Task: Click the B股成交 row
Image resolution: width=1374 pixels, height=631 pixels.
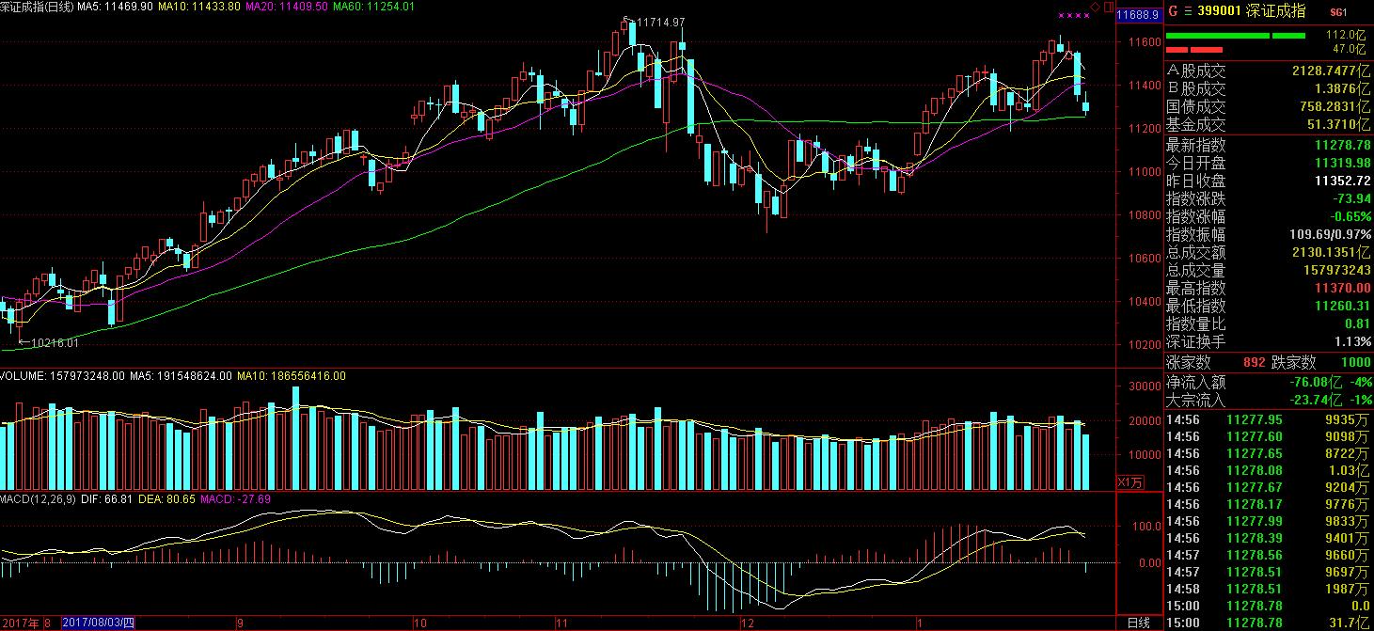Action: [x=1269, y=88]
